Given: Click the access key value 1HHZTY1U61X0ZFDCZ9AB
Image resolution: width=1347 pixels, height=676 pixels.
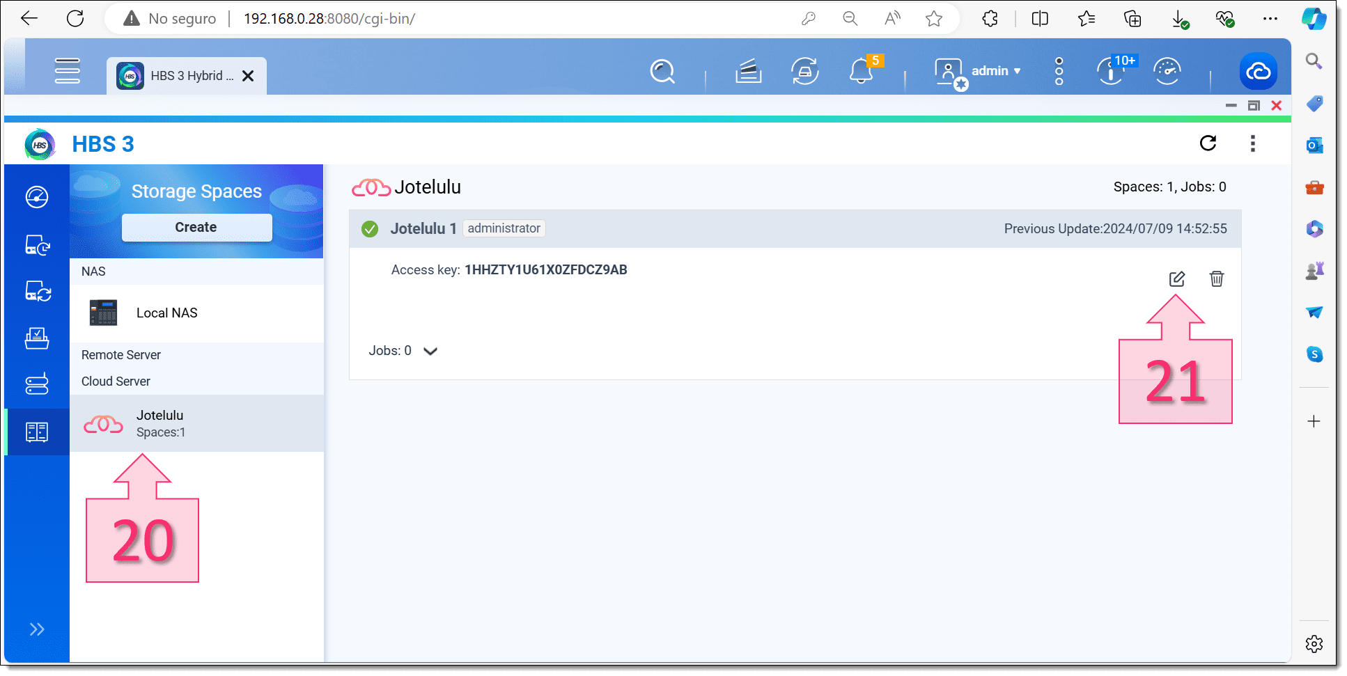Looking at the screenshot, I should click(x=546, y=269).
